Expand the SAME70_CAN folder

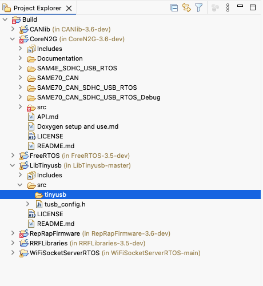(21, 78)
